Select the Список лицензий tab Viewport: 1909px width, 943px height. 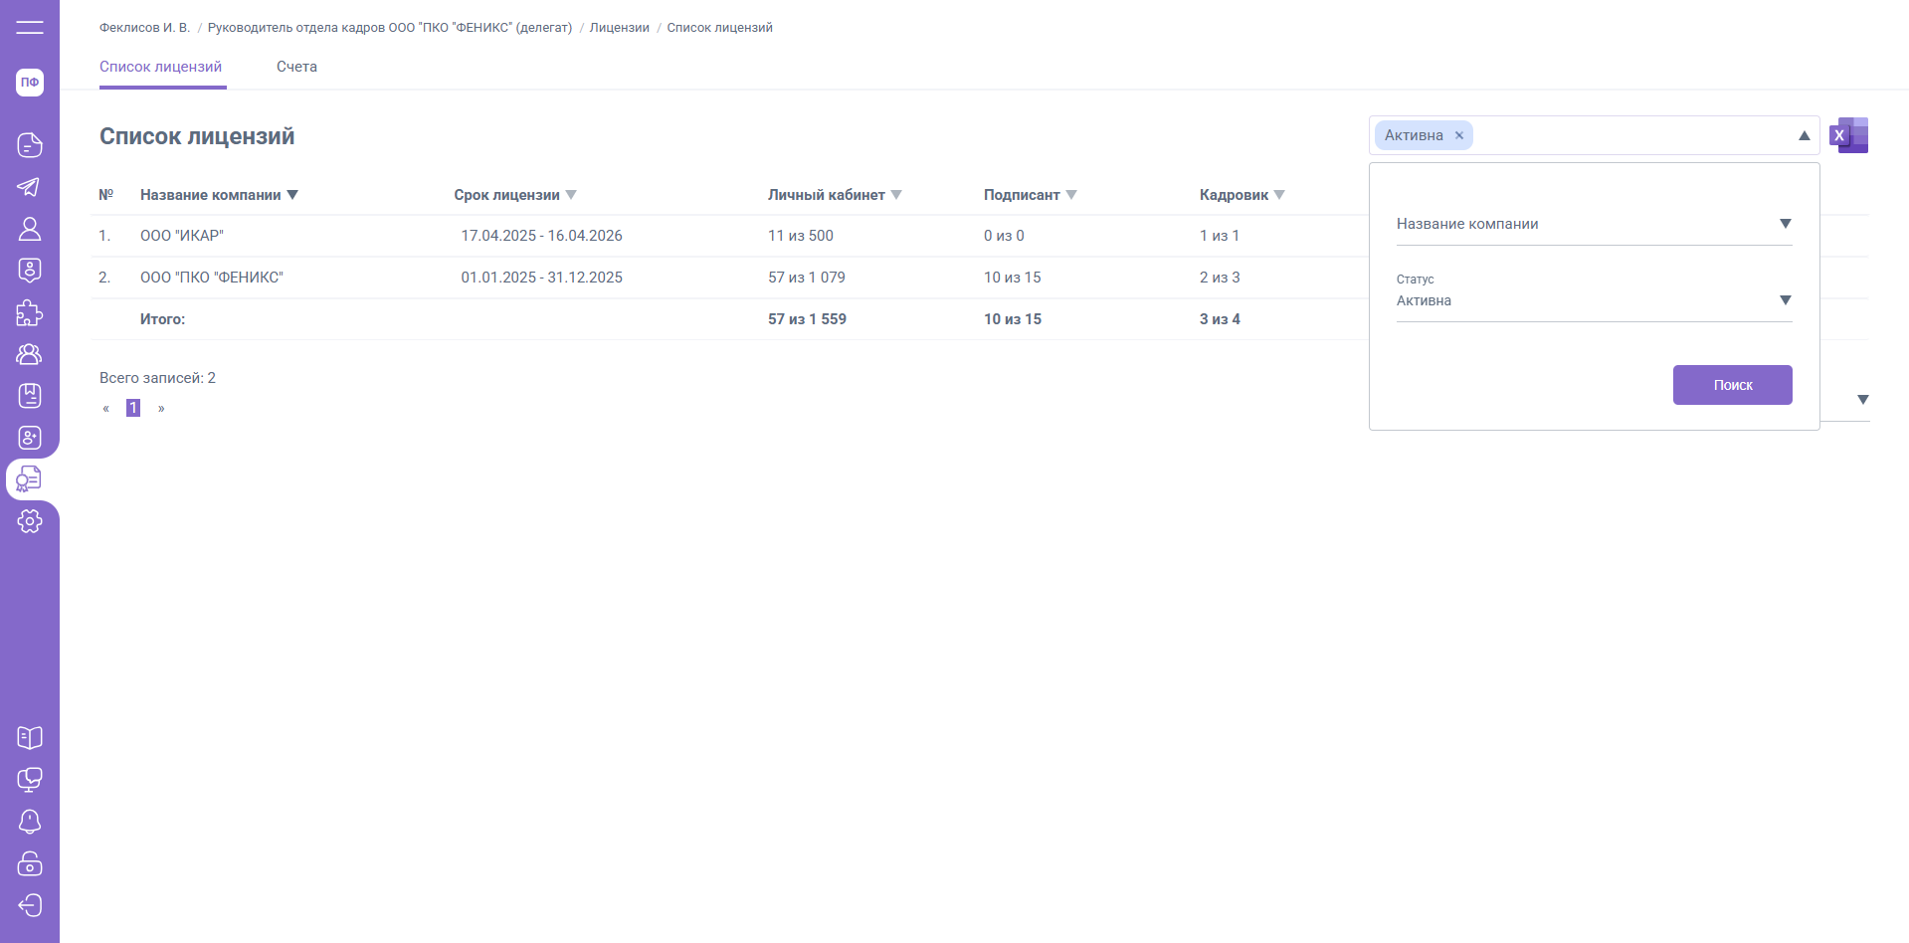pyautogui.click(x=161, y=67)
